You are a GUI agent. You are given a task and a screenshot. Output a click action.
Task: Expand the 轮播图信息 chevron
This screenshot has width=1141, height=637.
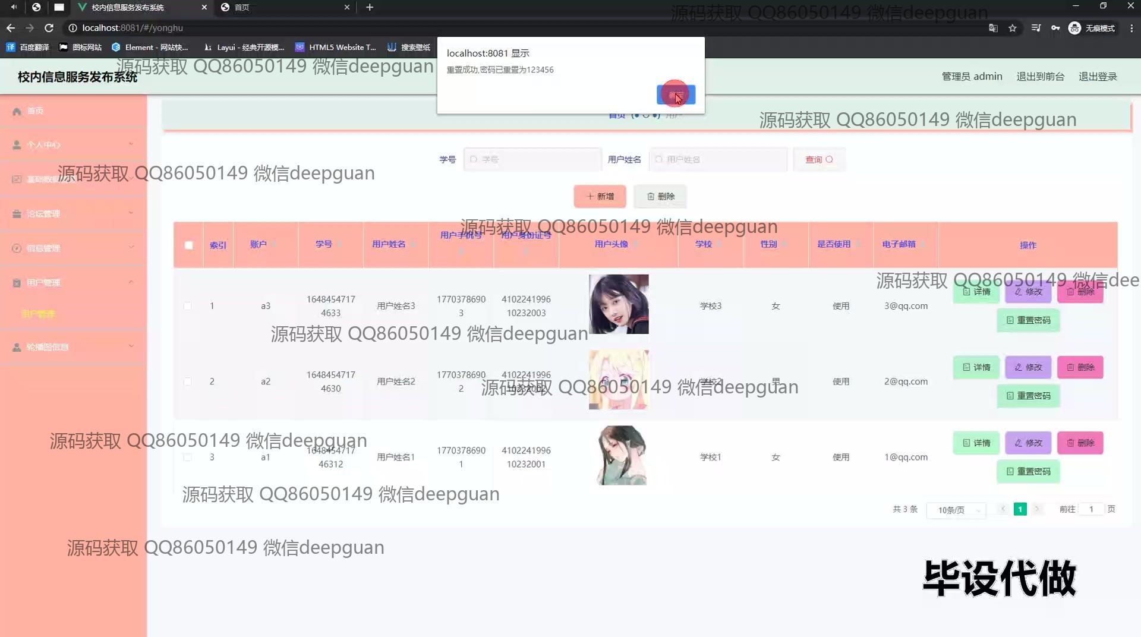131,346
